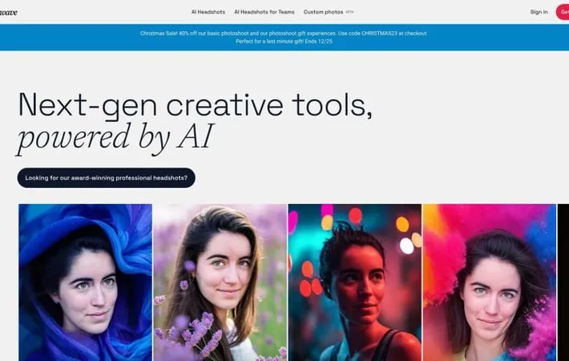569x361 pixels.
Task: Open the blue scarf portrait thumbnail
Action: pyautogui.click(x=85, y=282)
